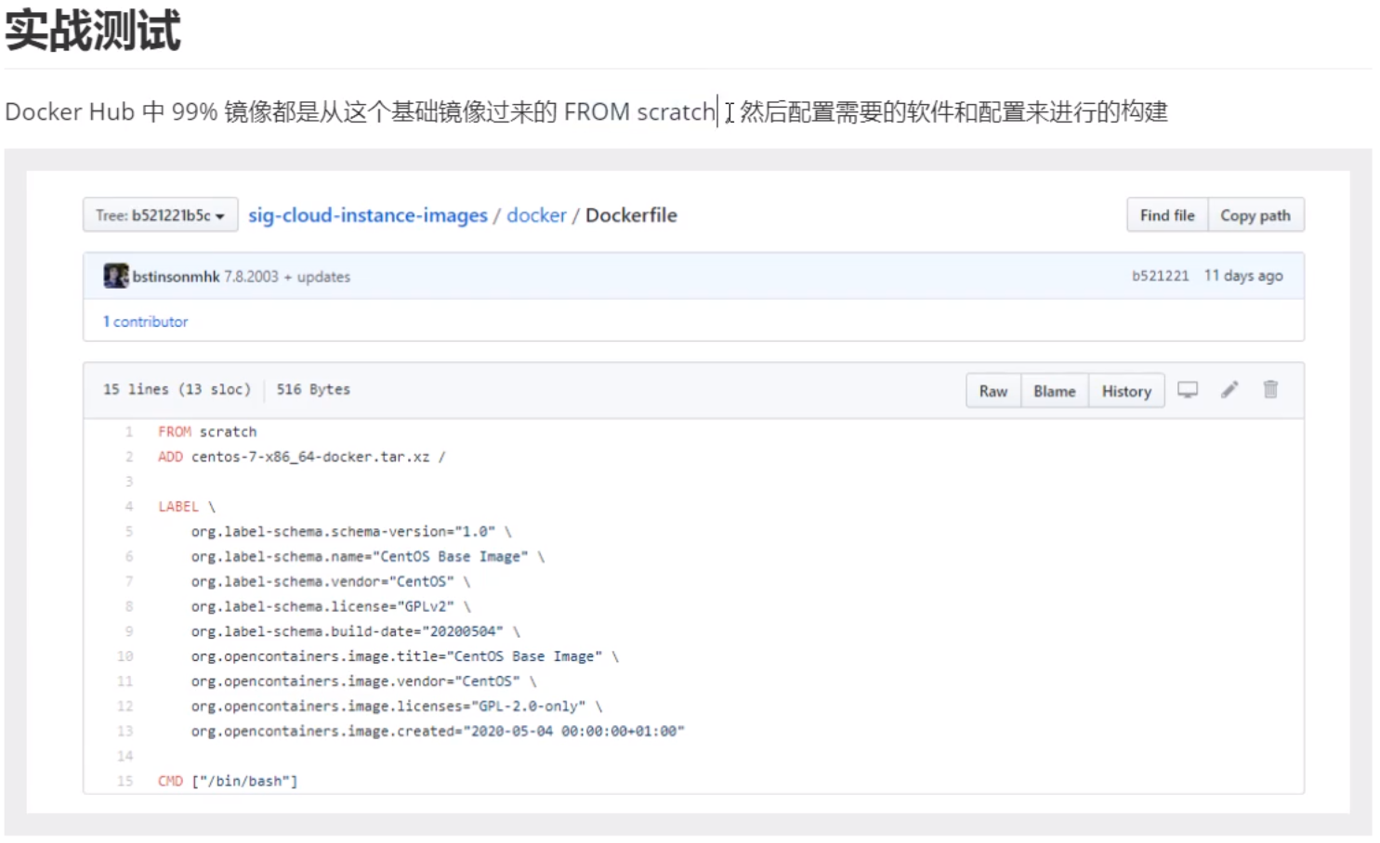Click the 实战测试 heading

[x=93, y=31]
